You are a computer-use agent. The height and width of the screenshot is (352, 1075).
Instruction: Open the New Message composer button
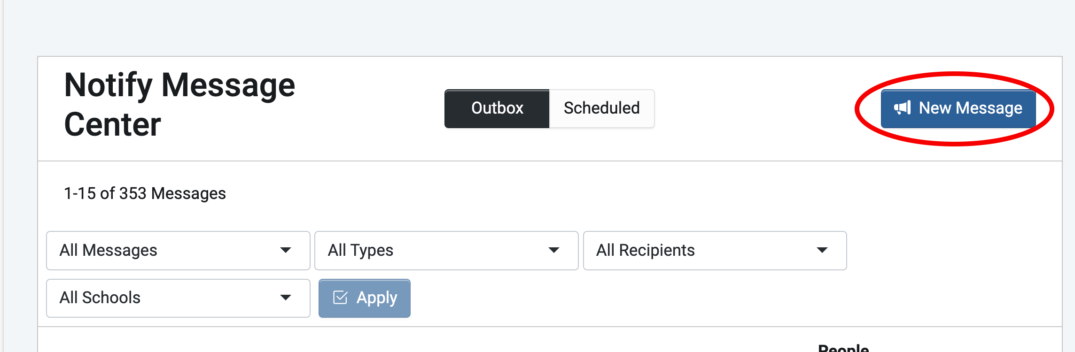pyautogui.click(x=958, y=108)
